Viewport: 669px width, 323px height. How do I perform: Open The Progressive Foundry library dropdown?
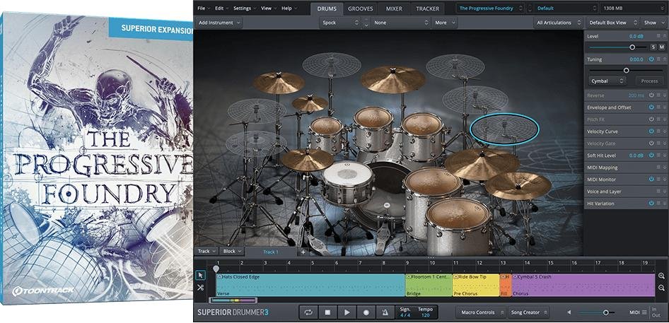click(x=490, y=8)
